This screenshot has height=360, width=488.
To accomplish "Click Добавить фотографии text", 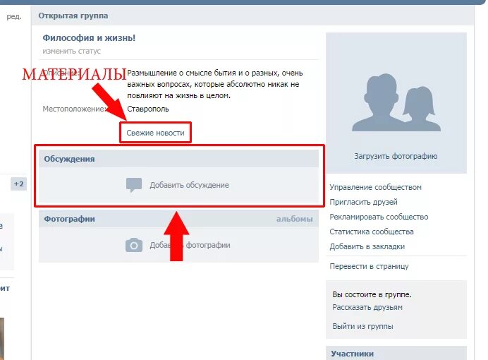I will pyautogui.click(x=190, y=245).
